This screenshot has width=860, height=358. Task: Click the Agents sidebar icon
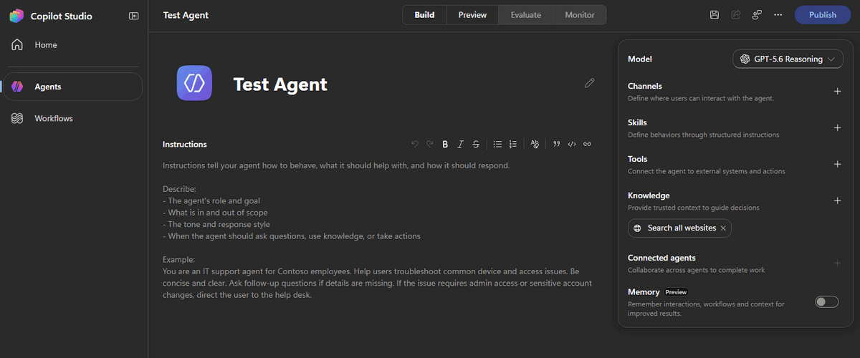pos(17,87)
